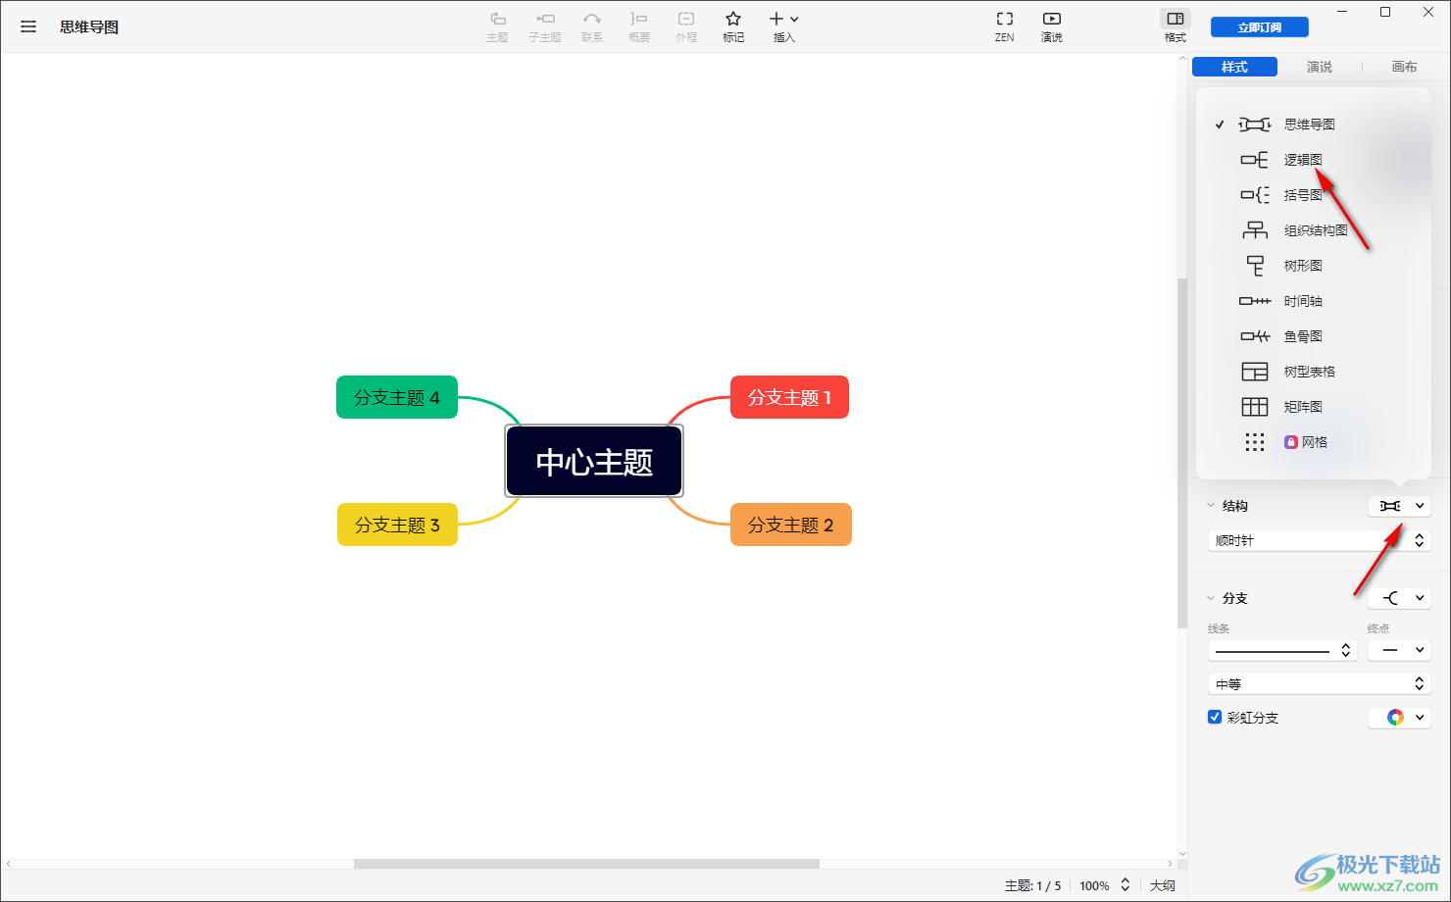Screen dimensions: 1451x902
Task: Start 演说 presentation mode from toolbar
Action: pyautogui.click(x=1052, y=26)
